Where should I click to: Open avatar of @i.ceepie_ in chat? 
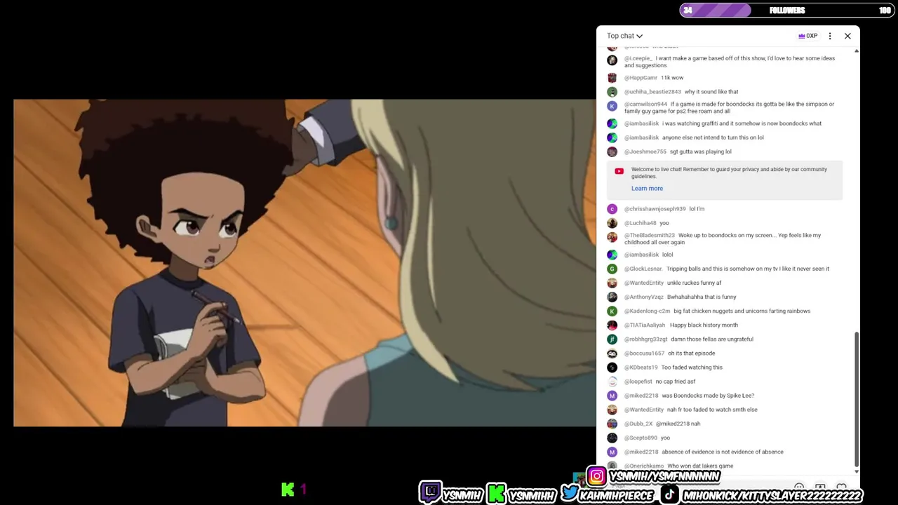tap(612, 60)
